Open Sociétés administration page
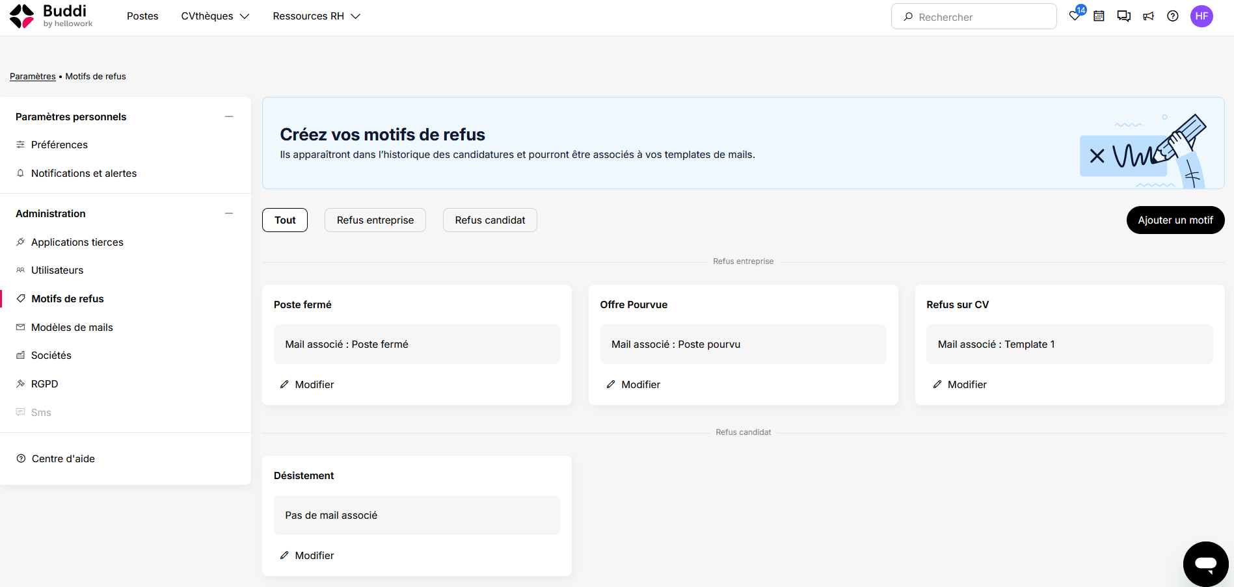Viewport: 1234px width, 587px height. 51,355
